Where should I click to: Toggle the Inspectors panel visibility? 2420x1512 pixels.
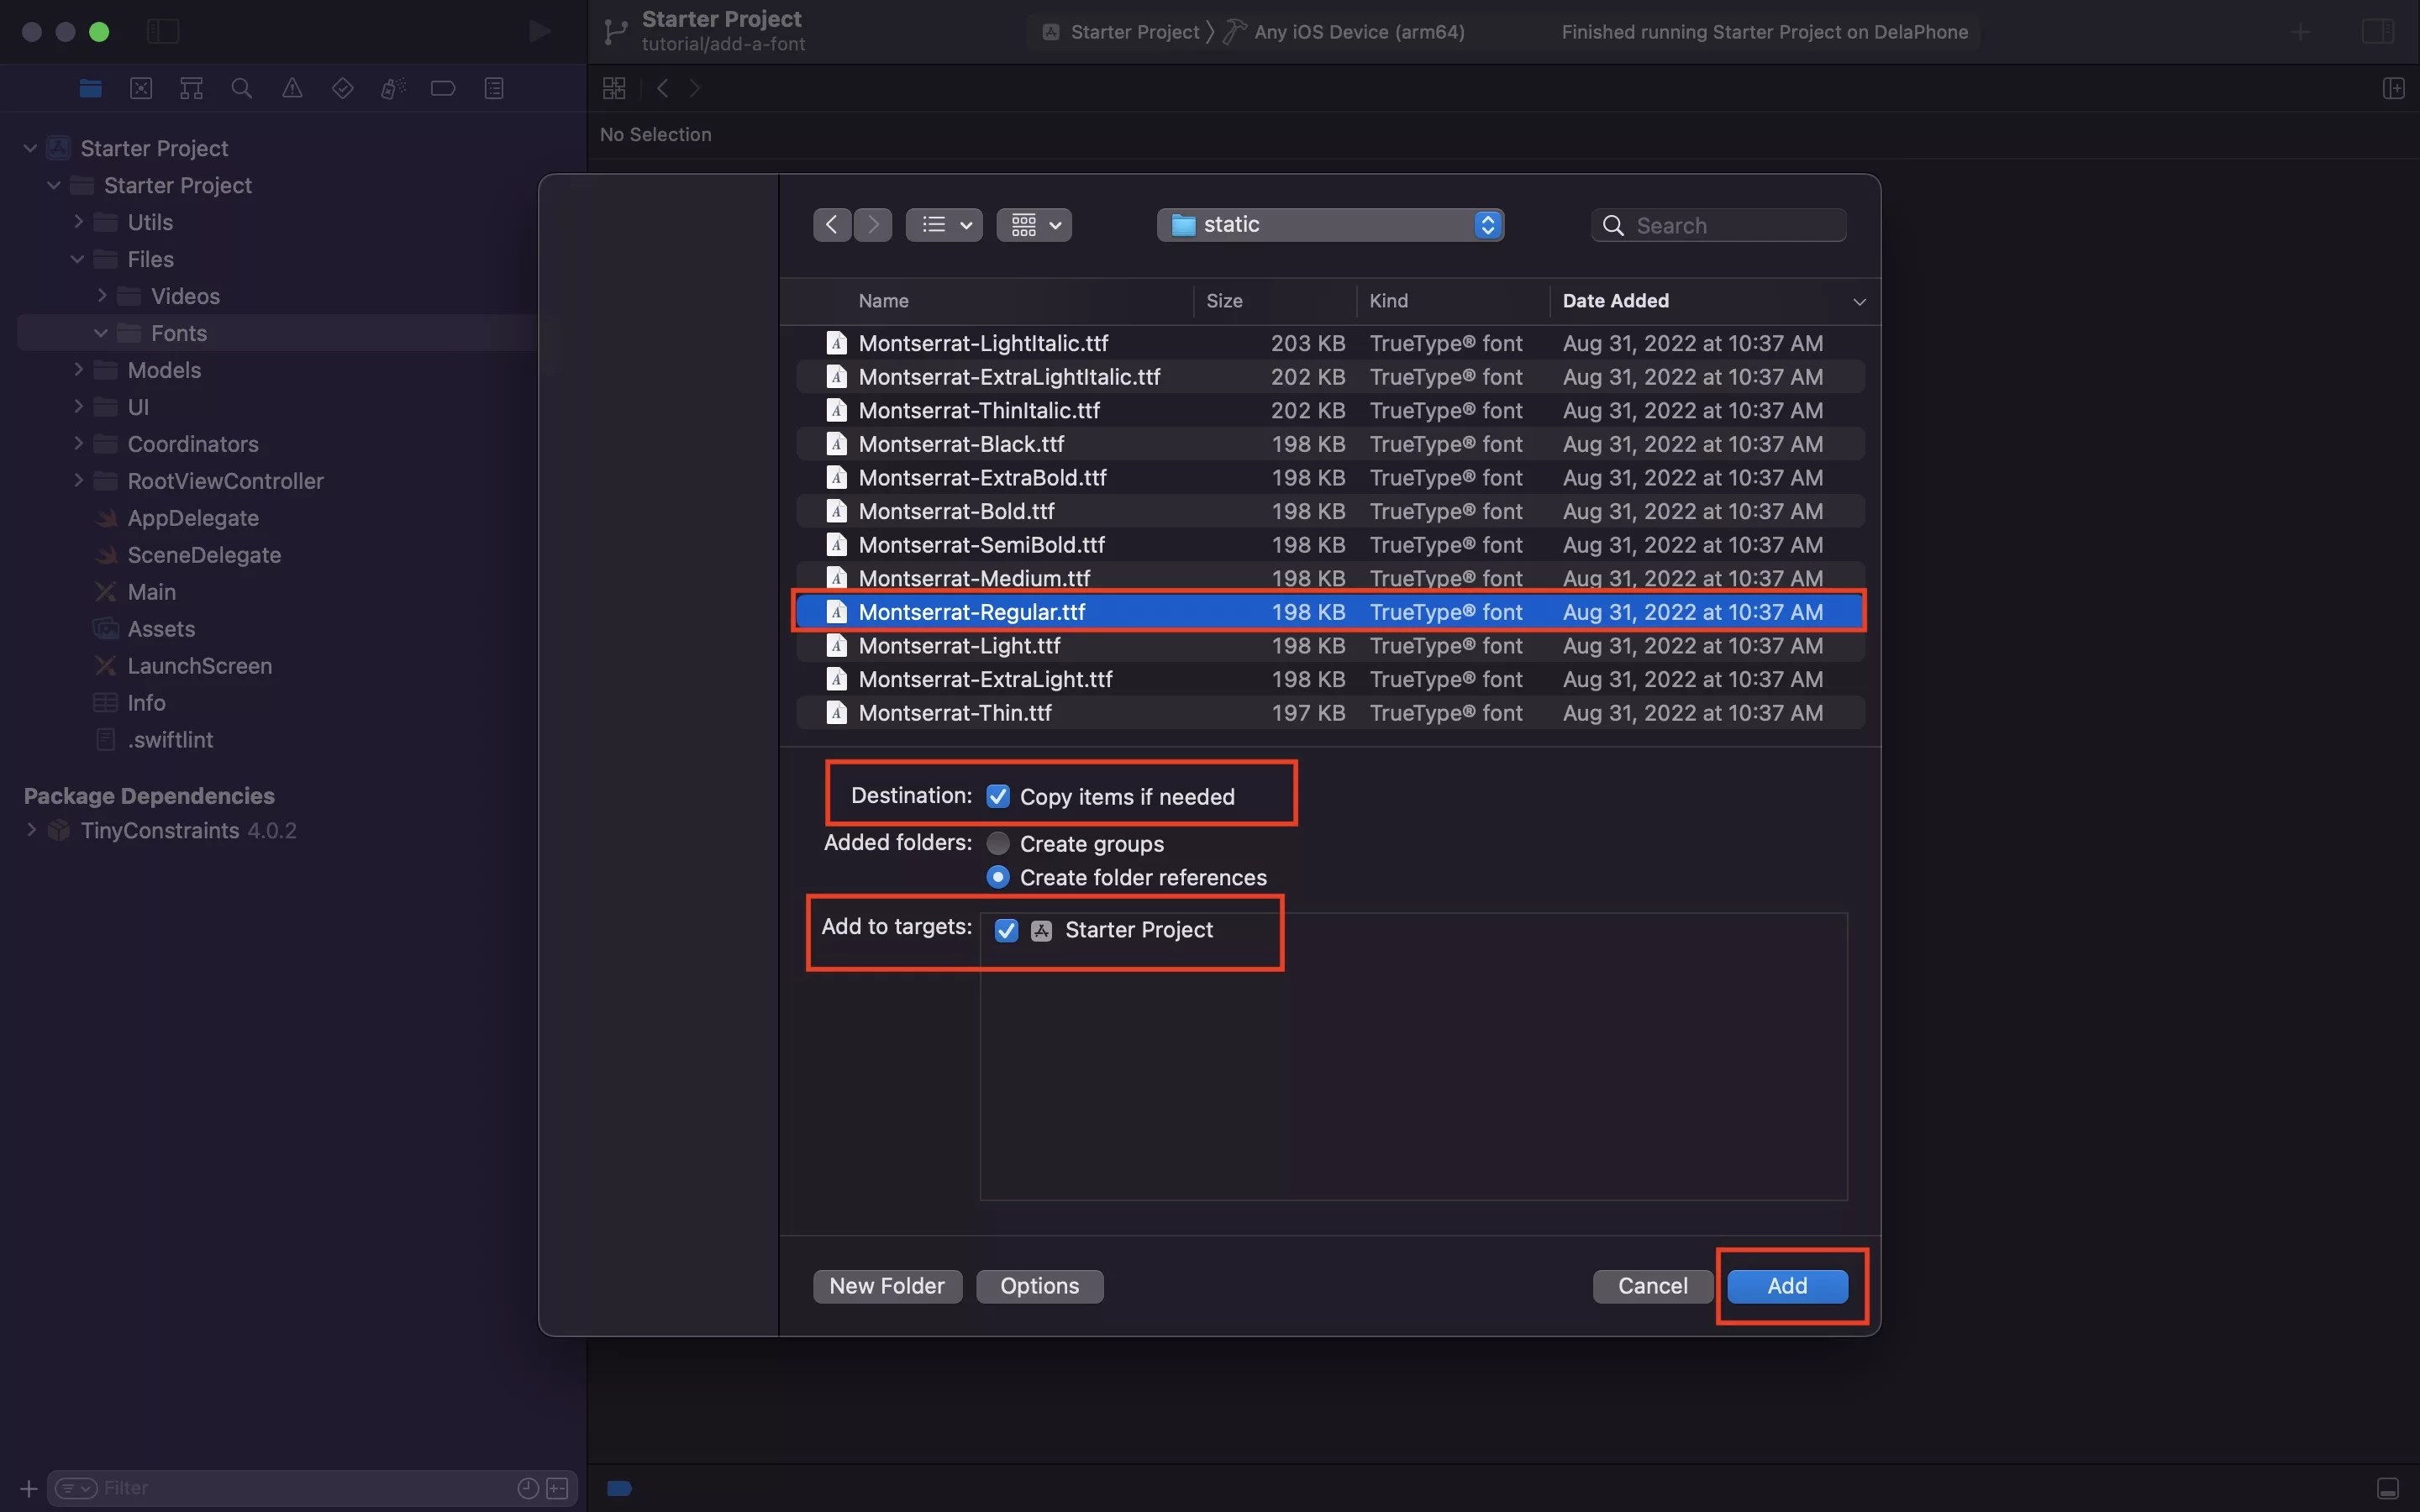(x=2377, y=31)
